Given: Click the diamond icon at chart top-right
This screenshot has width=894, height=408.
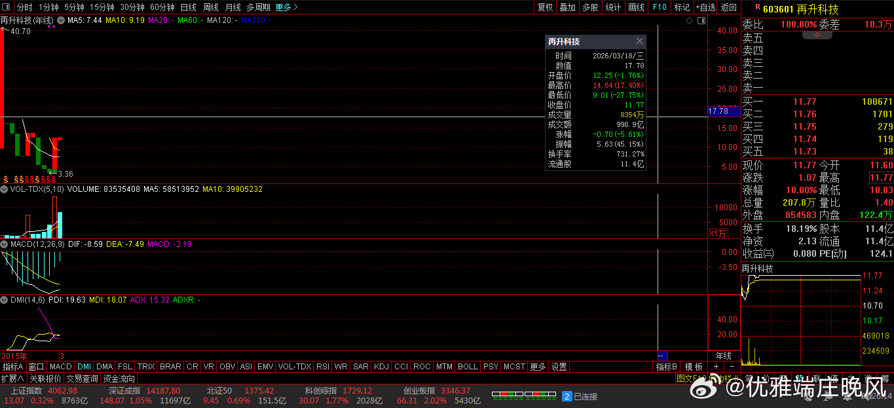Looking at the screenshot, I should 690,21.
